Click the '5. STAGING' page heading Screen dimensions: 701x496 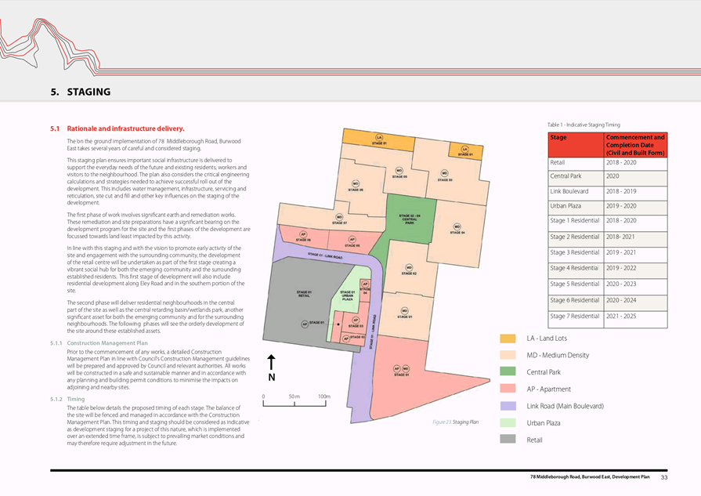point(81,92)
